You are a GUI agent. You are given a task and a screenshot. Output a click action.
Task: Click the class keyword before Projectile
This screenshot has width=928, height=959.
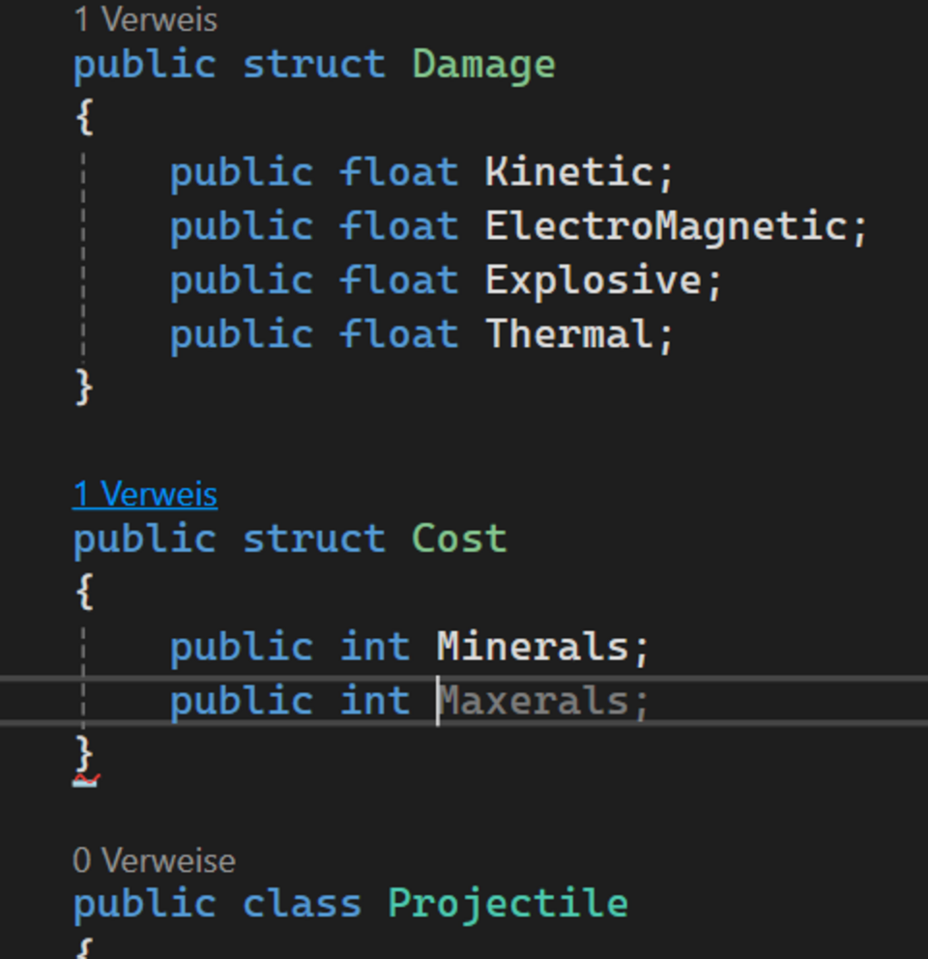pyautogui.click(x=302, y=904)
